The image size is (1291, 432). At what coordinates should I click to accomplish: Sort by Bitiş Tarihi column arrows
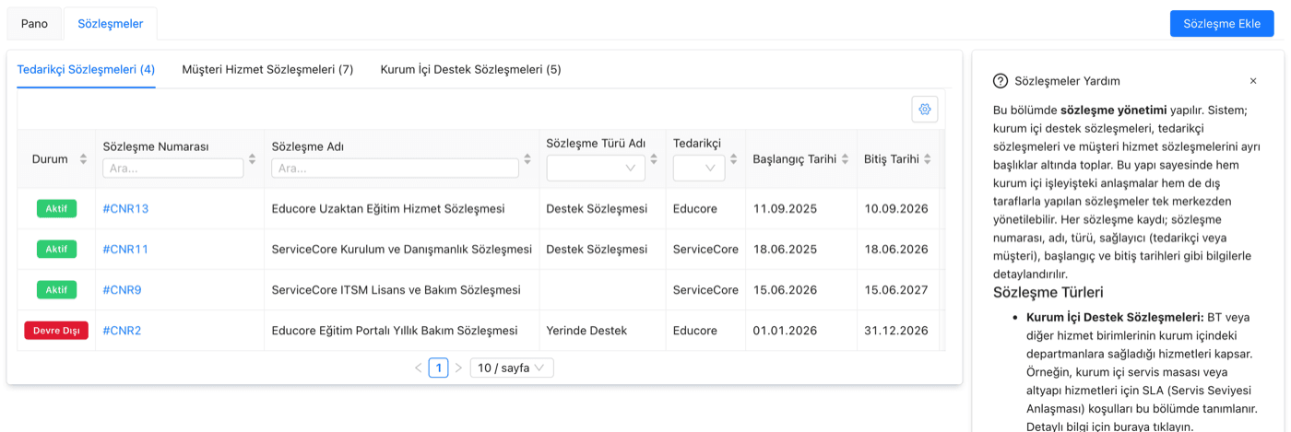point(927,159)
